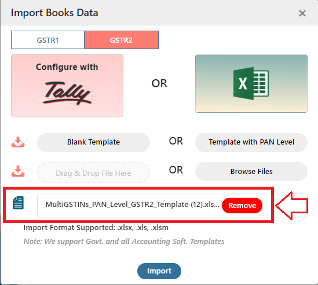The height and width of the screenshot is (285, 318).
Task: Open Configure with Tally card
Action: [67, 86]
